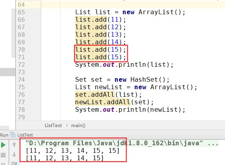The image size is (225, 165).
Task: Click ListTest in the breadcrumb bar
Action: click(x=53, y=126)
